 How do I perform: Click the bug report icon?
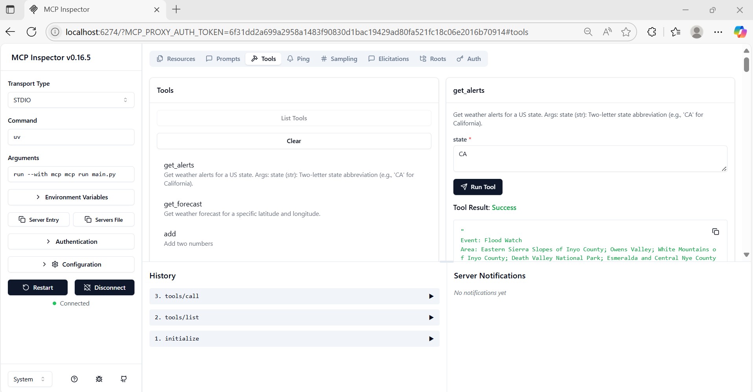pyautogui.click(x=99, y=379)
